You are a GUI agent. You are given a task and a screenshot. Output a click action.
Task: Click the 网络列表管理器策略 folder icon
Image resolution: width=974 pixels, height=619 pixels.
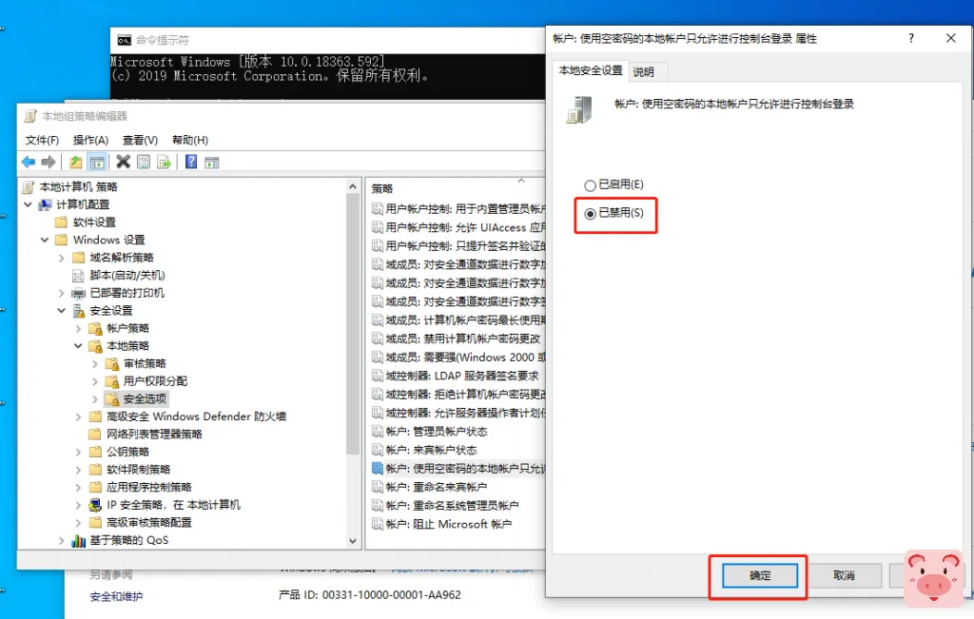(x=95, y=434)
